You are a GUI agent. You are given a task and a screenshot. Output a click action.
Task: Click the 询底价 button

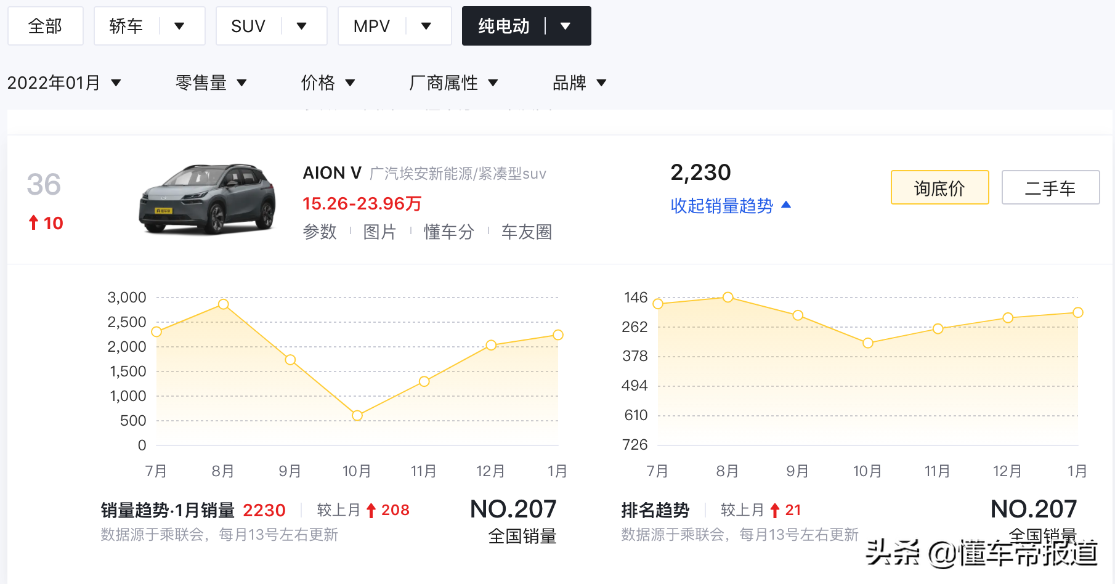[x=939, y=187]
